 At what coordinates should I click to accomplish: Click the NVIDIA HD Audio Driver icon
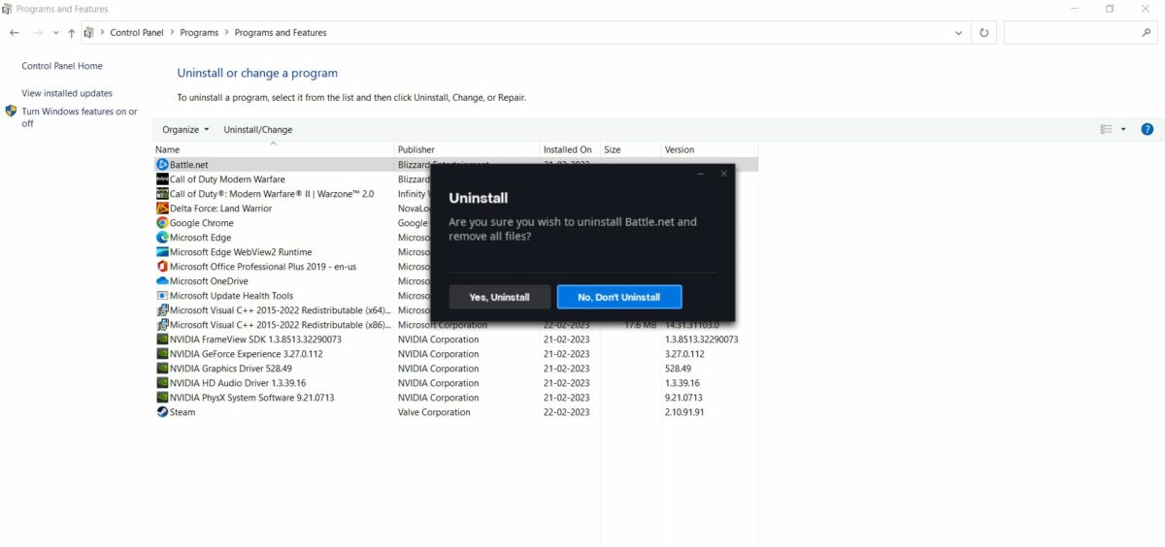point(162,383)
